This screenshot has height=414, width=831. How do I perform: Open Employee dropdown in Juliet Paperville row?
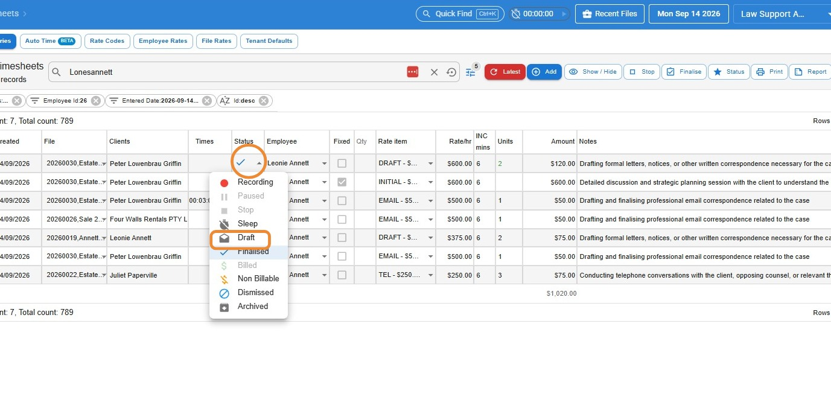click(324, 276)
